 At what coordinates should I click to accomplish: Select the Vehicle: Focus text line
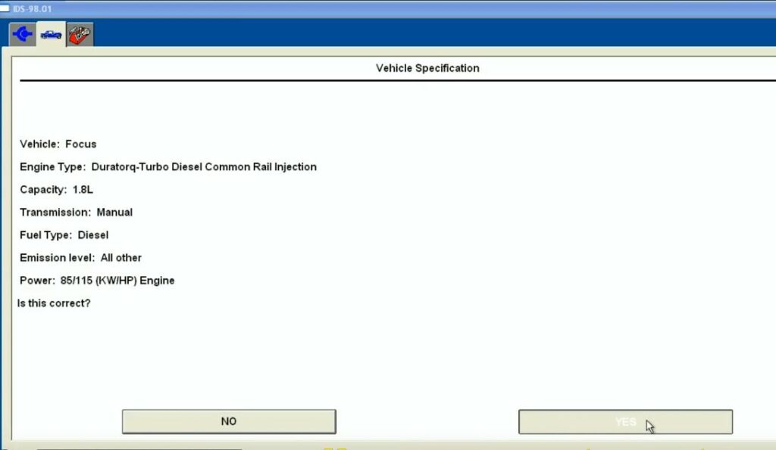(58, 144)
